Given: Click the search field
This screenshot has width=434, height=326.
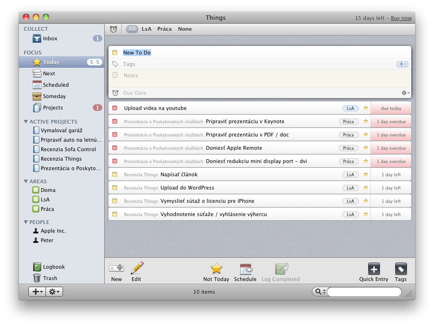Looking at the screenshot, I should [x=364, y=292].
